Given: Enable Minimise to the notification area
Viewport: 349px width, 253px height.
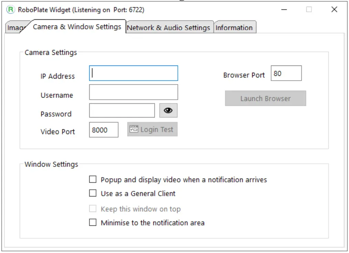Looking at the screenshot, I should [93, 222].
